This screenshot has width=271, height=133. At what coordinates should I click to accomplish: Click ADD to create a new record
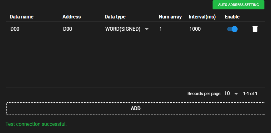tap(135, 109)
